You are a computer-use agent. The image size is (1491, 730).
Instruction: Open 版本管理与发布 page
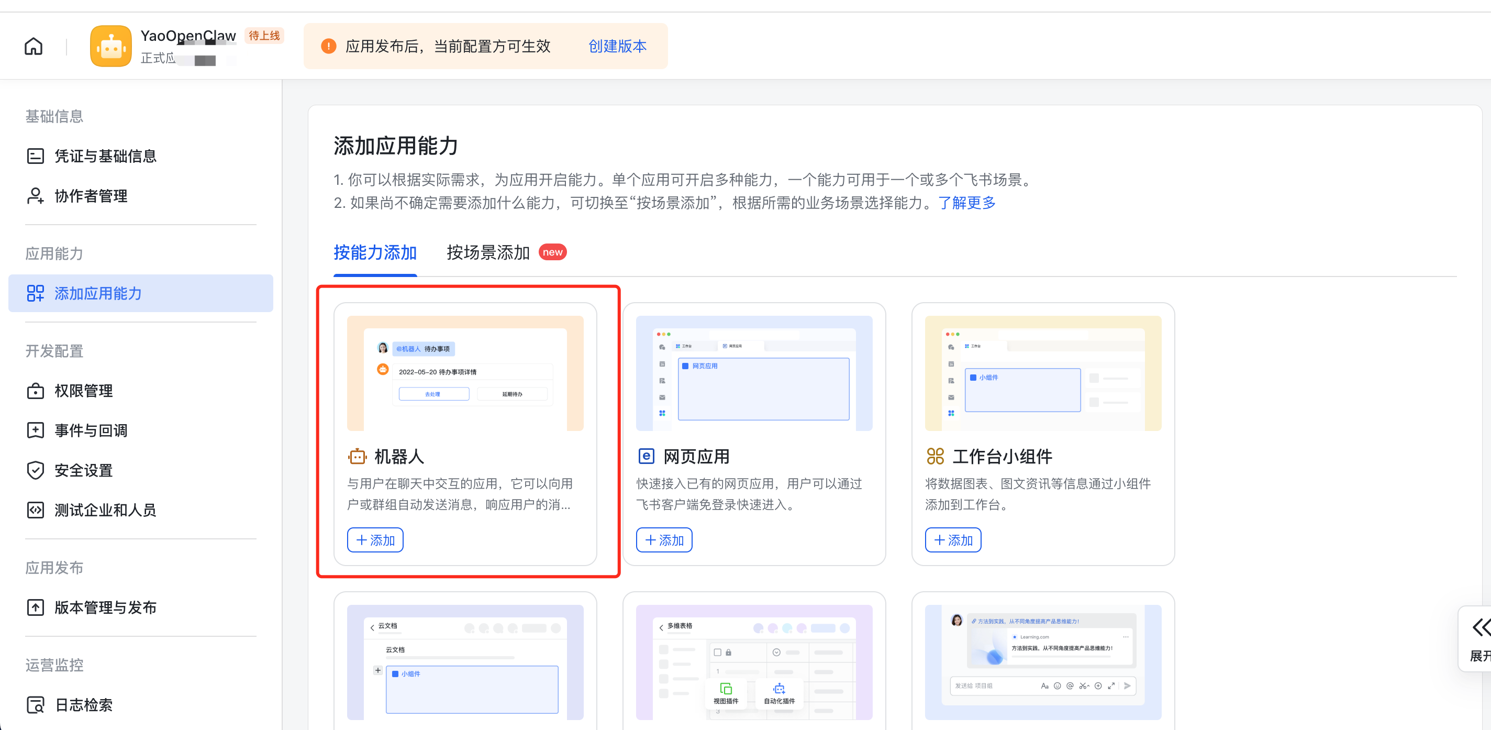(x=105, y=607)
